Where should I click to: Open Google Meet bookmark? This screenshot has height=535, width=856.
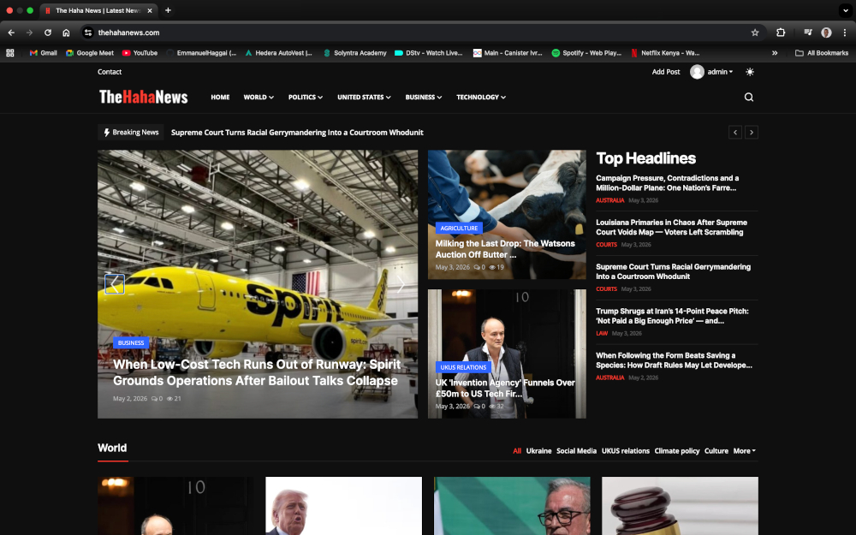tap(90, 53)
